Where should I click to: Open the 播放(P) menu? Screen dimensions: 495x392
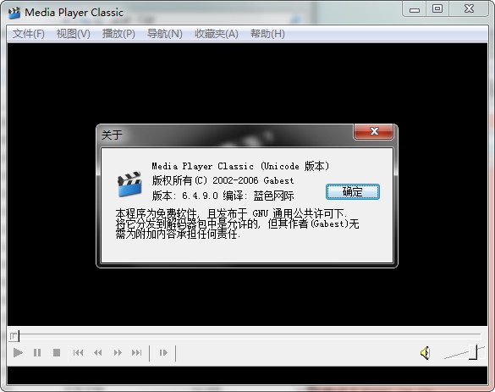[x=118, y=34]
